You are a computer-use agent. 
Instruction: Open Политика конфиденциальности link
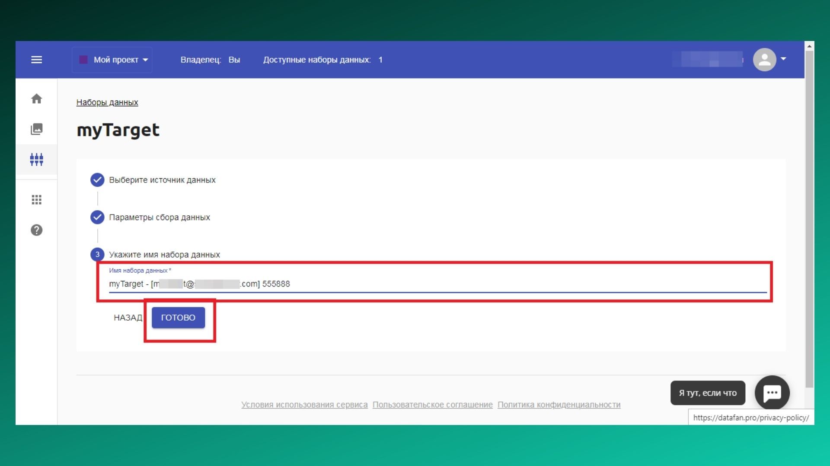(x=559, y=405)
